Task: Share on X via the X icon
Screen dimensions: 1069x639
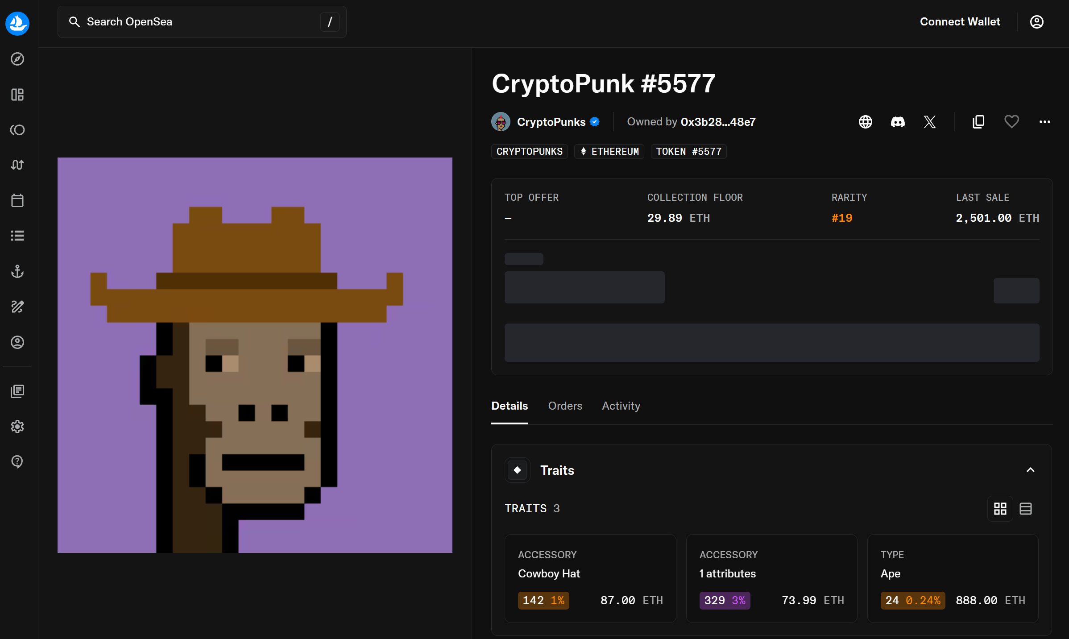Action: tap(930, 122)
